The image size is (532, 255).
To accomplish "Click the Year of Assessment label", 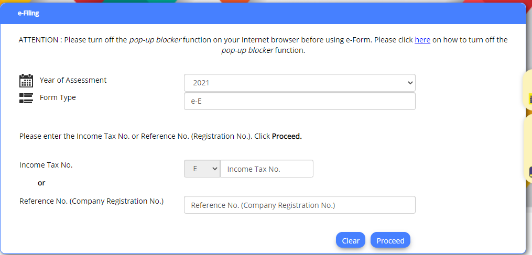I will pyautogui.click(x=73, y=80).
